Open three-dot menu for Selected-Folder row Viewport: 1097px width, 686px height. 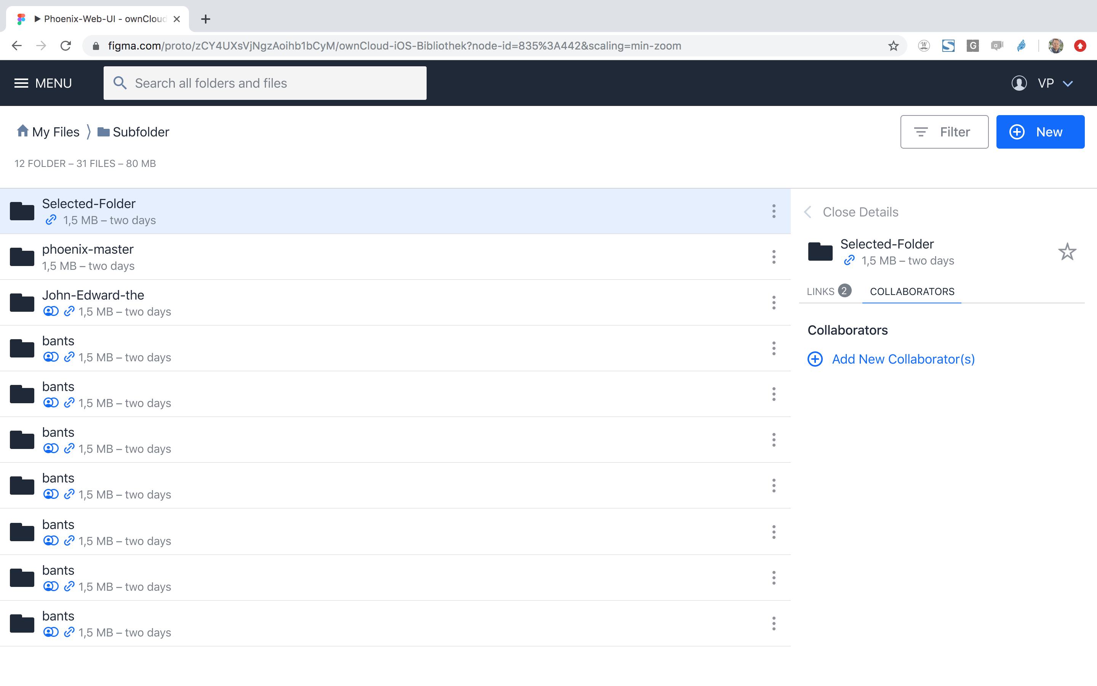coord(774,211)
